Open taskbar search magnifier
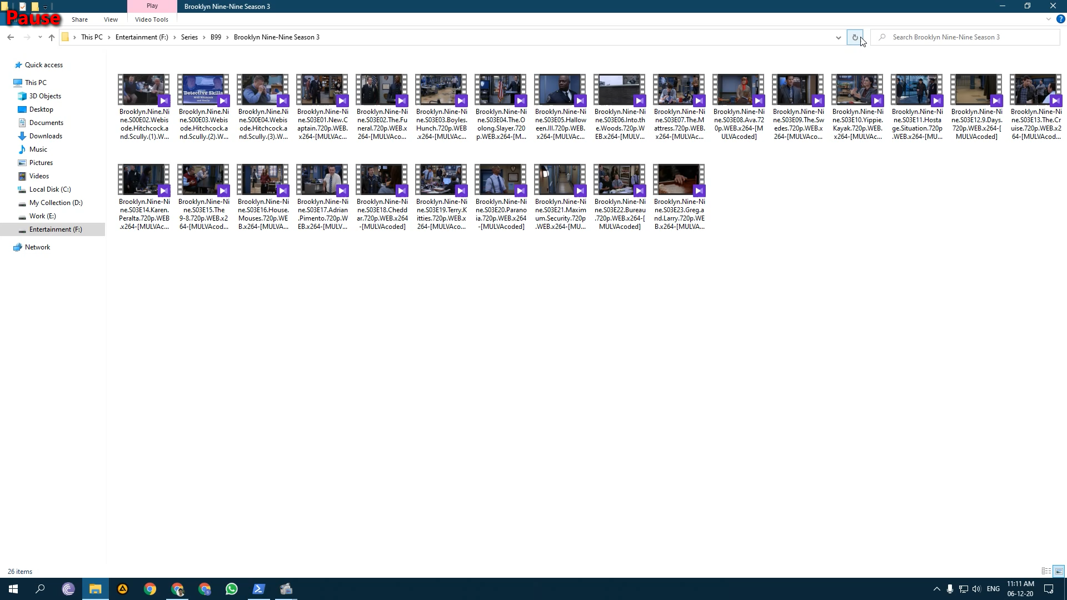 40,589
